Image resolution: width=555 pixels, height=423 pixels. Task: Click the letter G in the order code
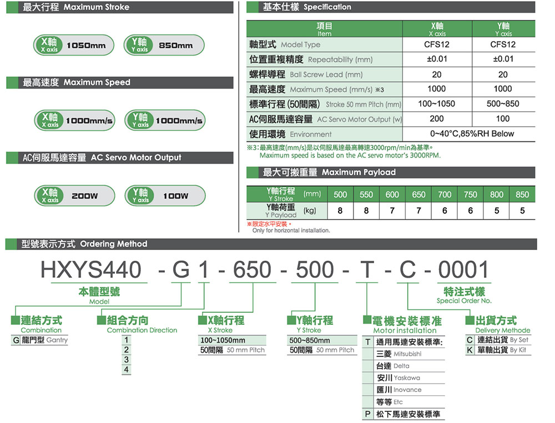[181, 270]
